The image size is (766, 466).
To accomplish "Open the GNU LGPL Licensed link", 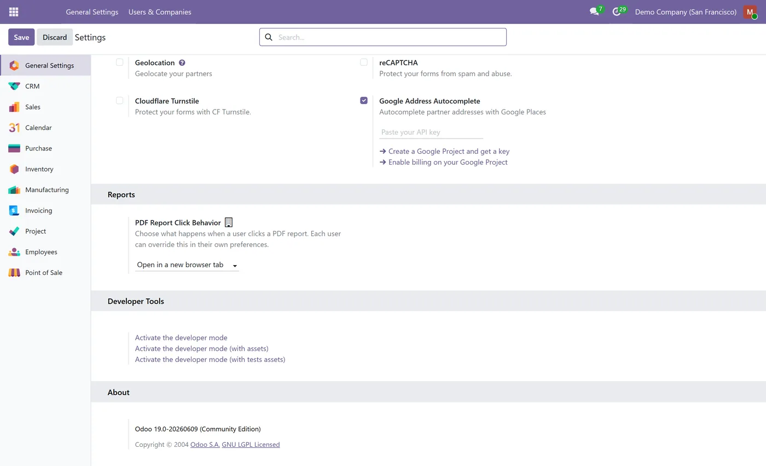I will (251, 445).
